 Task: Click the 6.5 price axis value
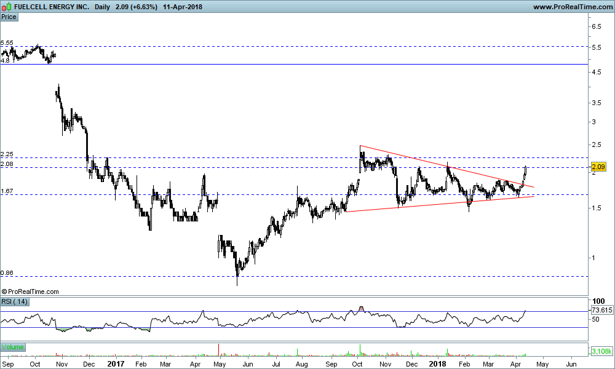[x=596, y=26]
